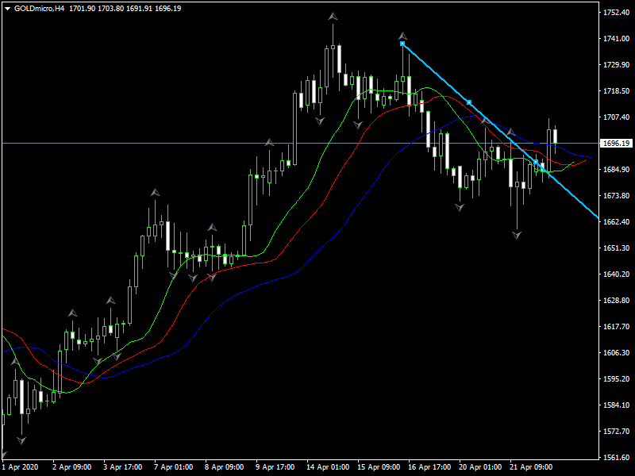
Task: Click the 1640.20 price scale label
Action: point(616,274)
